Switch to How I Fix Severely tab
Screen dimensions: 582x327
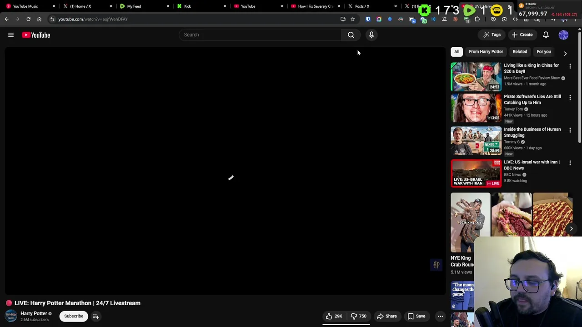(x=316, y=6)
